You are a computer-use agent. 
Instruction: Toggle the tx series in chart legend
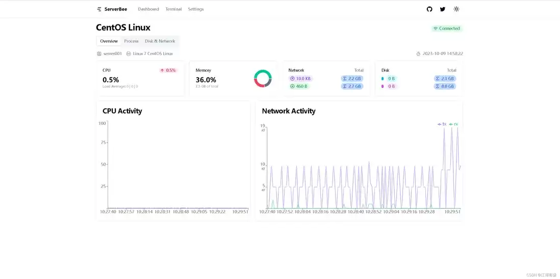pyautogui.click(x=442, y=124)
